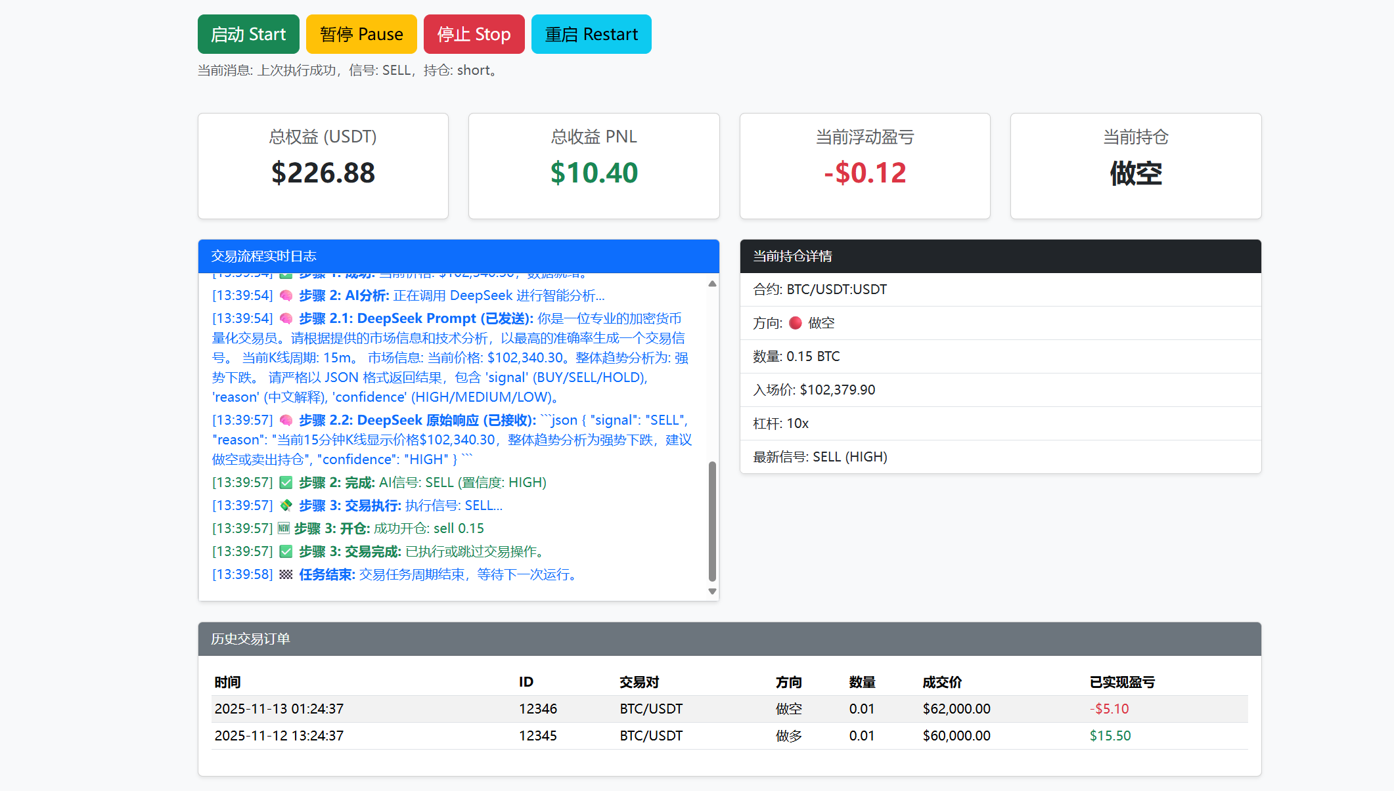1394x791 pixels.
Task: Click brain icon at DeepSeek Prompt step 2.1
Action: click(x=286, y=319)
